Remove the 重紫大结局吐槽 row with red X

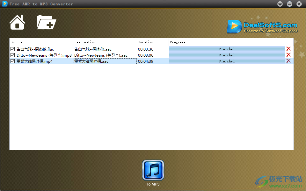click(289, 61)
